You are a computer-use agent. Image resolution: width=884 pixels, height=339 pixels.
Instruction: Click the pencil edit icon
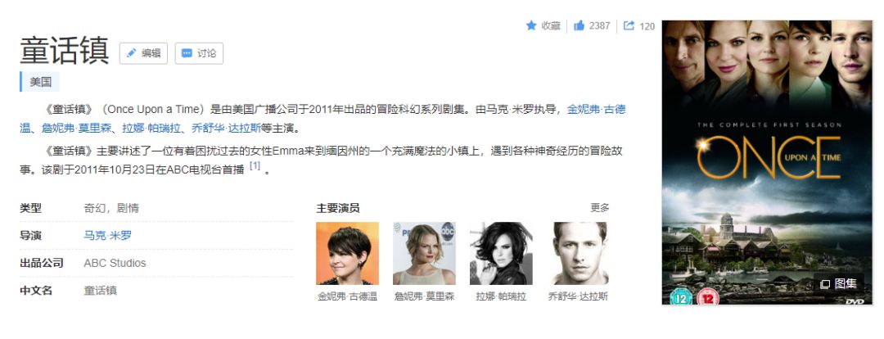131,53
